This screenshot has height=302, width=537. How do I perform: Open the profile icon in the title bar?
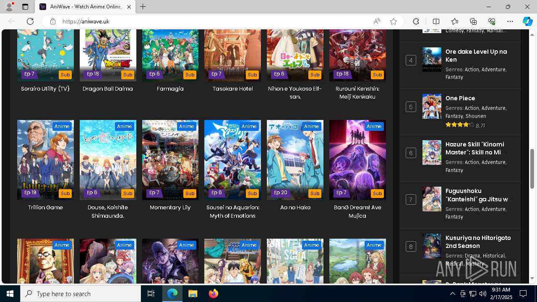(9, 7)
